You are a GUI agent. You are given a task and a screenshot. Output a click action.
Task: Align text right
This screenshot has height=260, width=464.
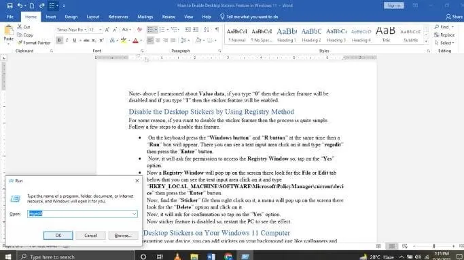165,40
